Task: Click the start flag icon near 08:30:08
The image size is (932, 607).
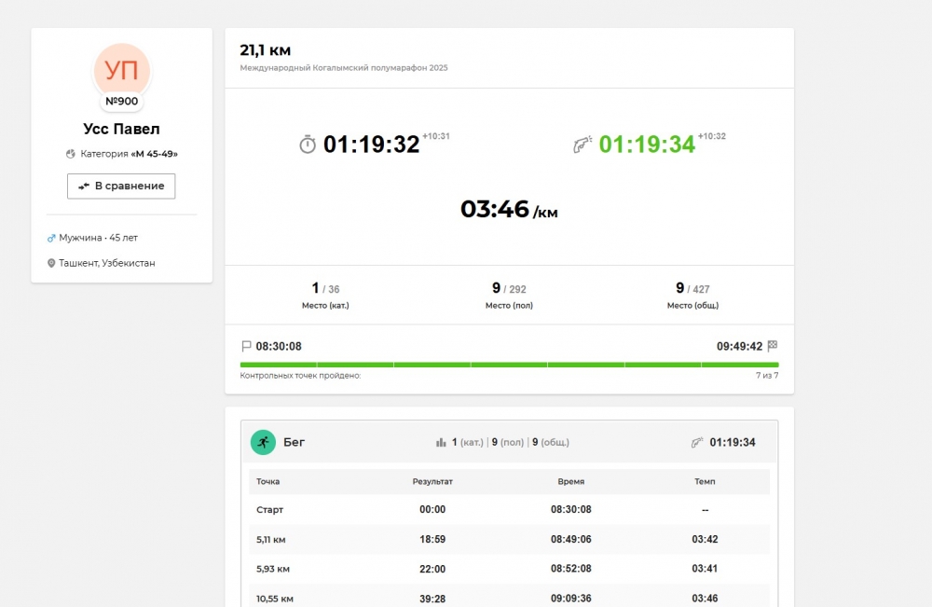Action: (x=246, y=346)
